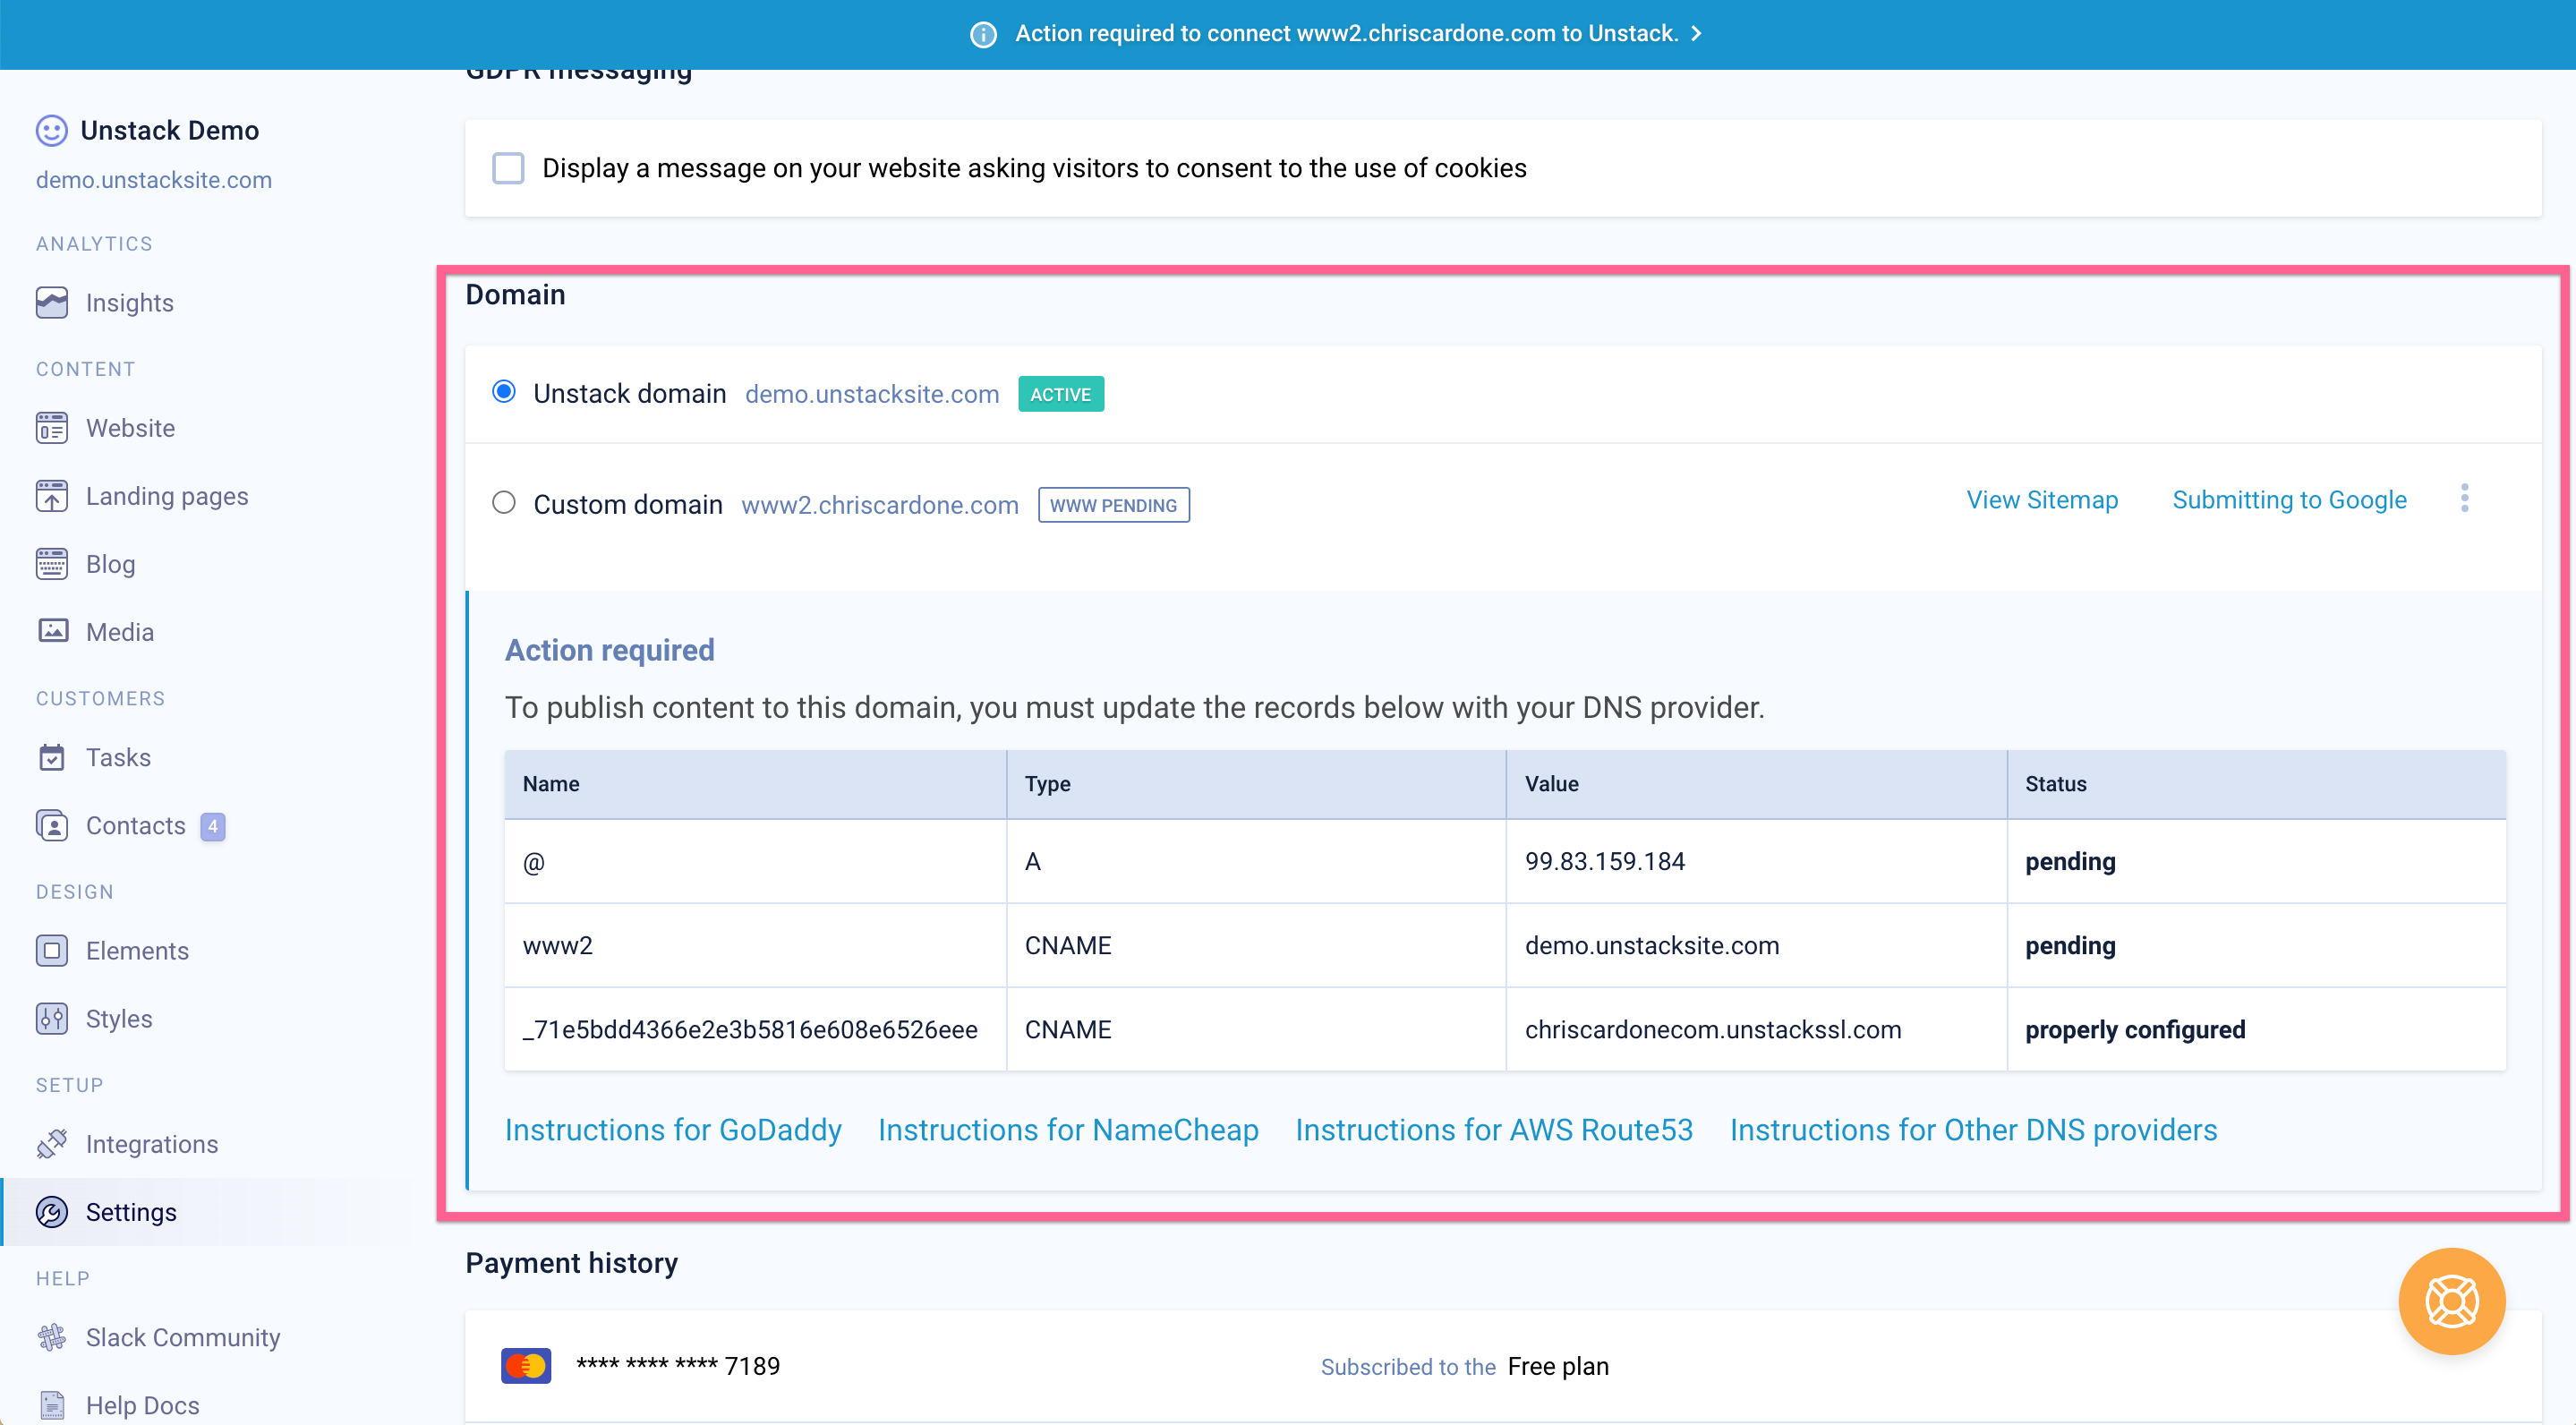Open the Tasks section
The width and height of the screenshot is (2576, 1425).
click(118, 757)
